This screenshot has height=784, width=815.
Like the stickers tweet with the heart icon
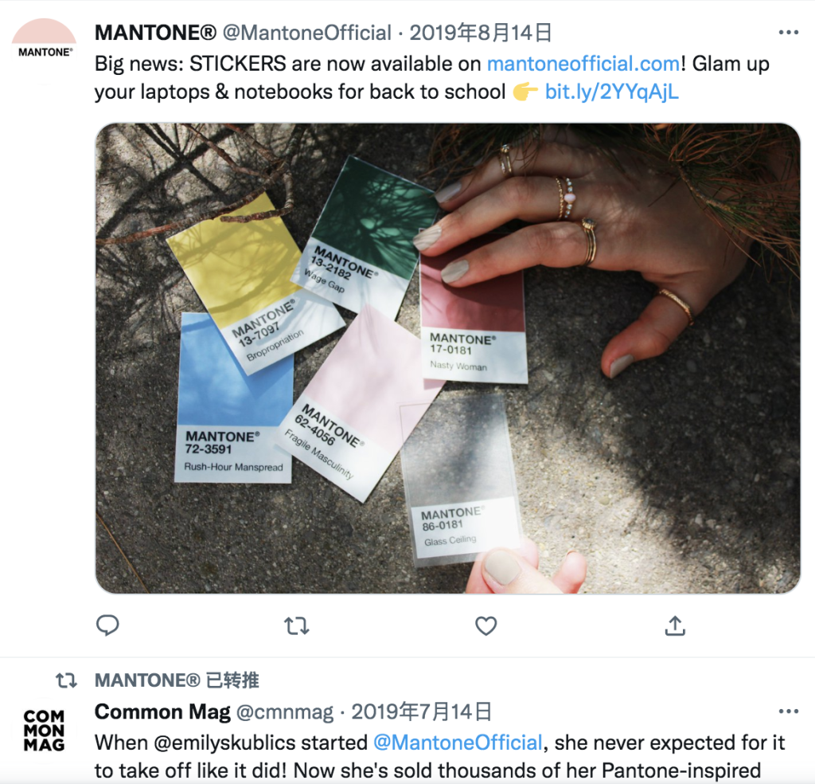[486, 625]
